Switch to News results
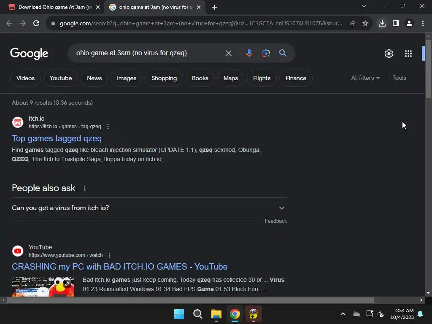The height and width of the screenshot is (324, 432). [94, 78]
